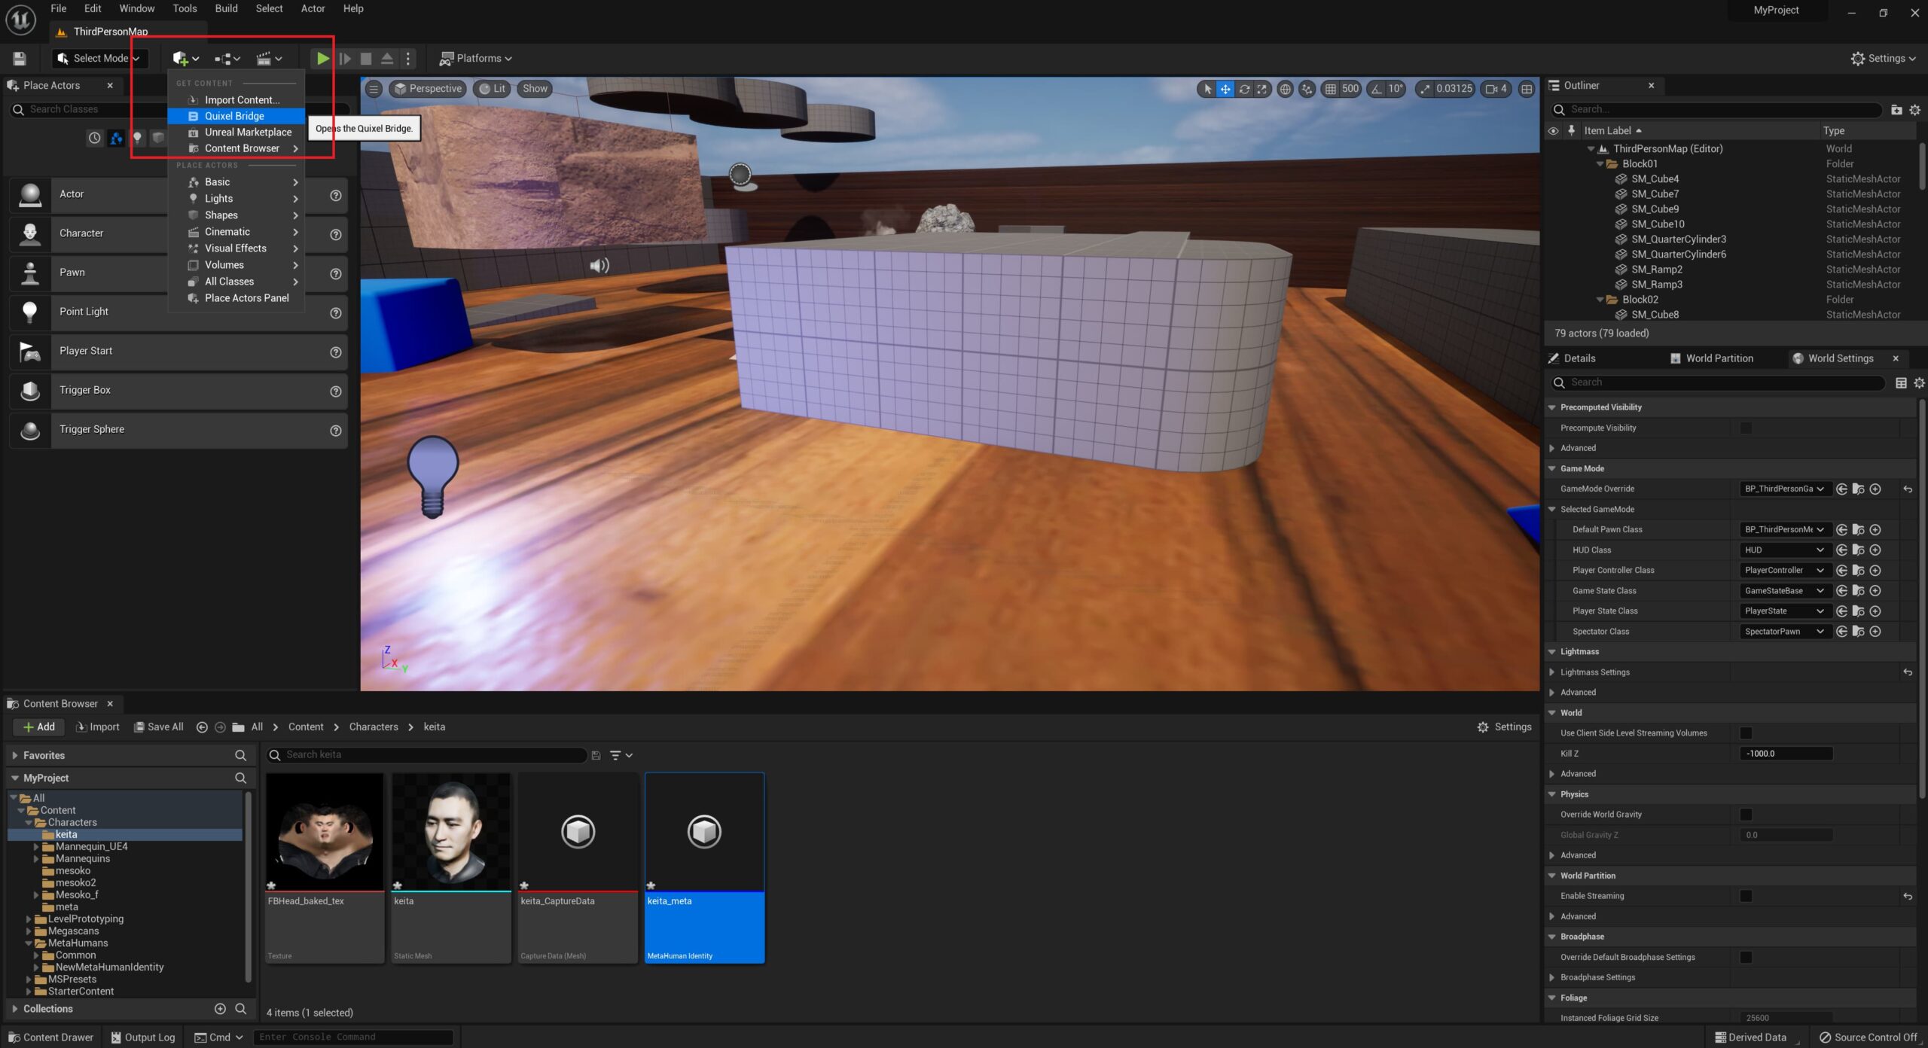Image resolution: width=1928 pixels, height=1048 pixels.
Task: Select translate objects tool in viewport
Action: (x=1225, y=89)
